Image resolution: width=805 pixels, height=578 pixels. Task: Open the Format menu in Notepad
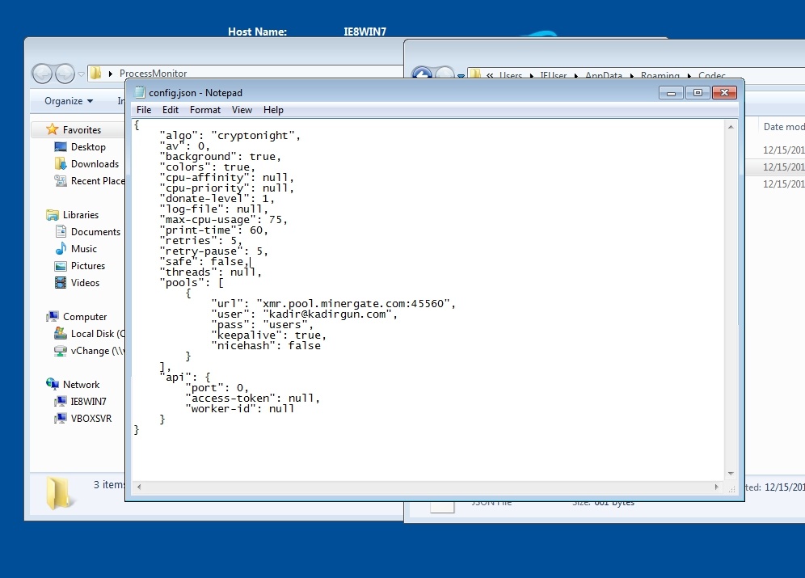(204, 110)
